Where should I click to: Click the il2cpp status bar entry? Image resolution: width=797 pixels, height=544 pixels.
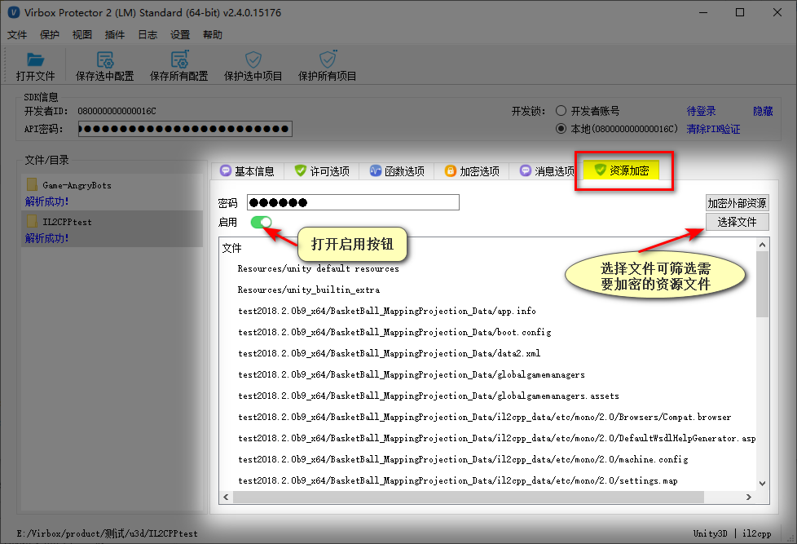point(756,533)
